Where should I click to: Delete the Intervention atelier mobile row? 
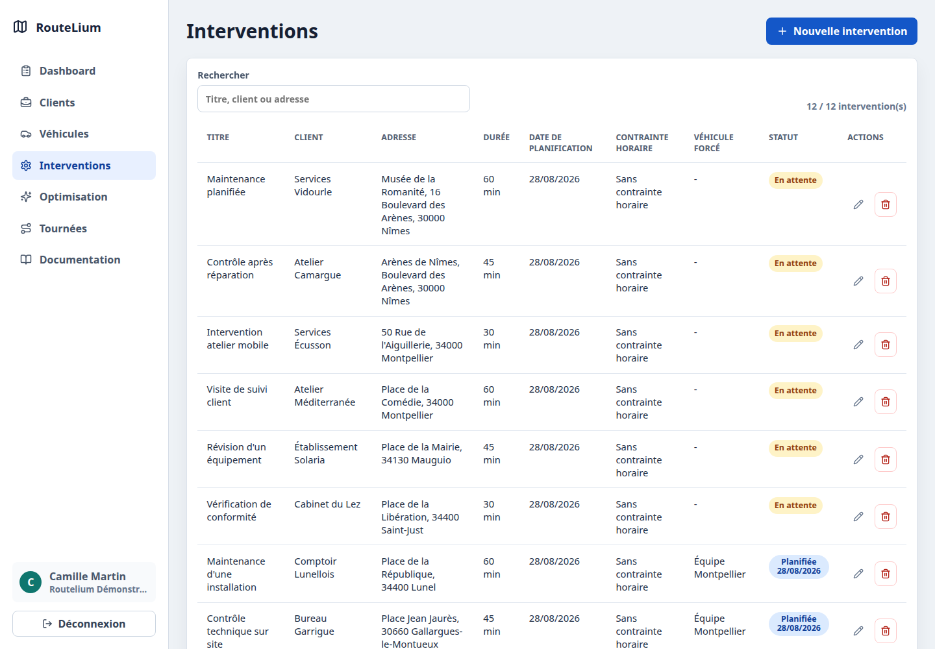tap(886, 345)
